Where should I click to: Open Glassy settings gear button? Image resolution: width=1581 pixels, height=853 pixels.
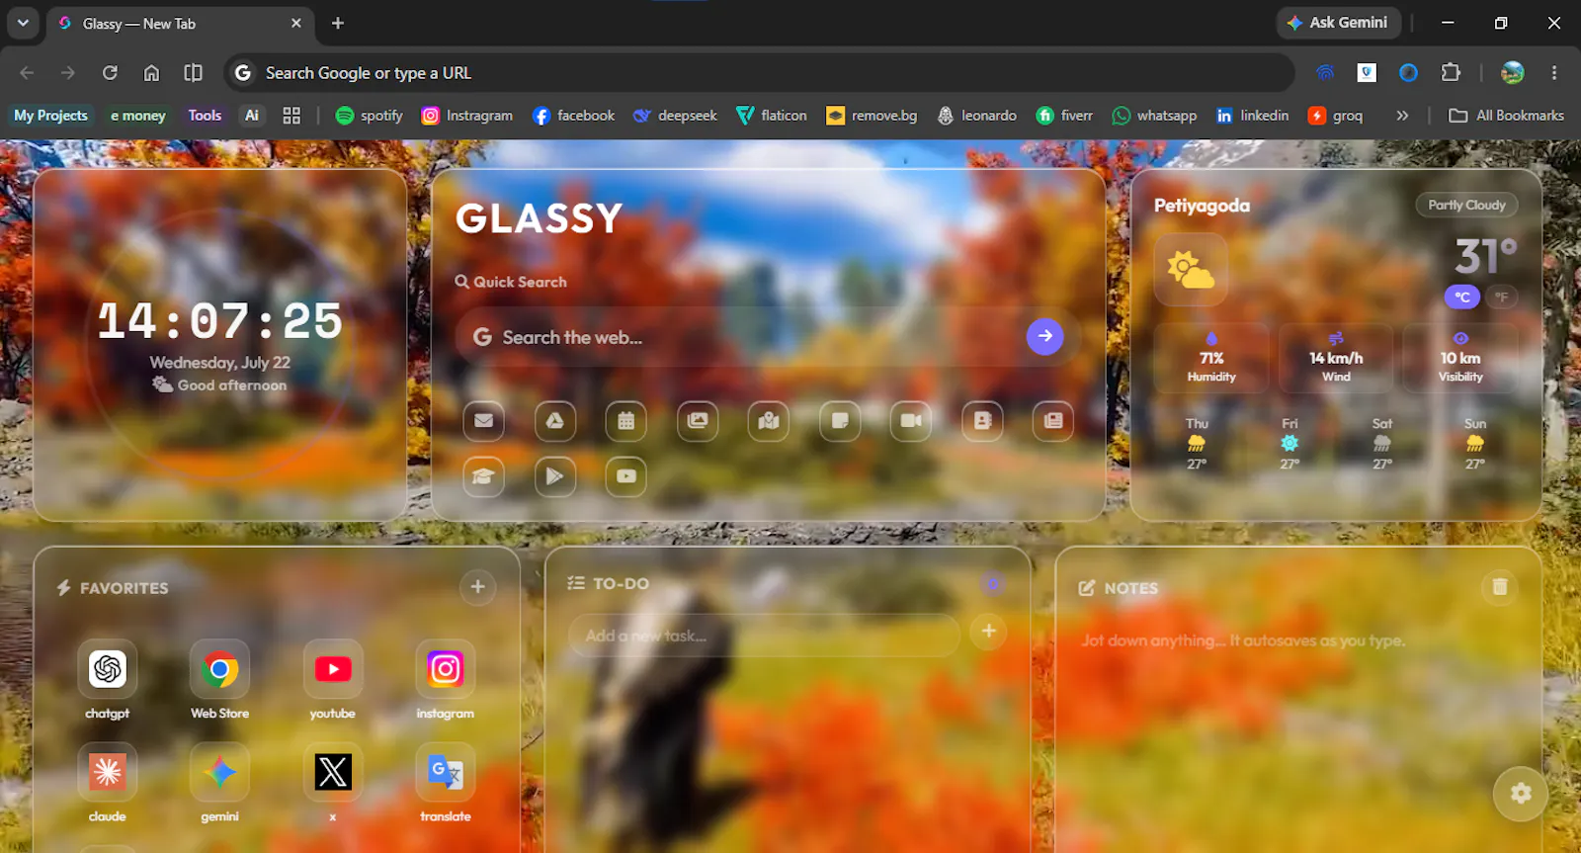pos(1521,793)
